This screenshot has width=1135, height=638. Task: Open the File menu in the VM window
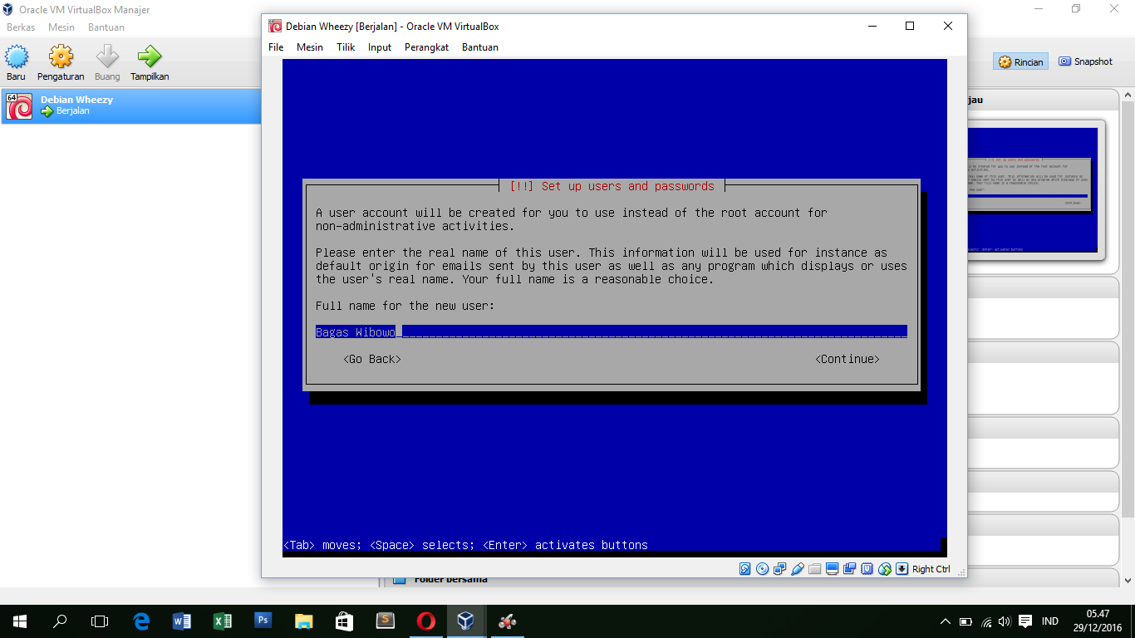(x=276, y=47)
